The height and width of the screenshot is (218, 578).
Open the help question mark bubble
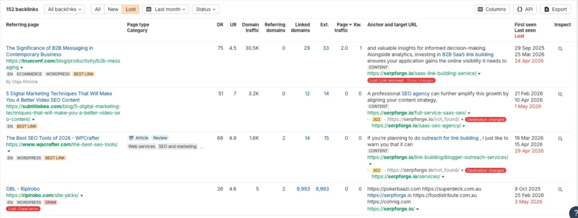click(x=575, y=212)
